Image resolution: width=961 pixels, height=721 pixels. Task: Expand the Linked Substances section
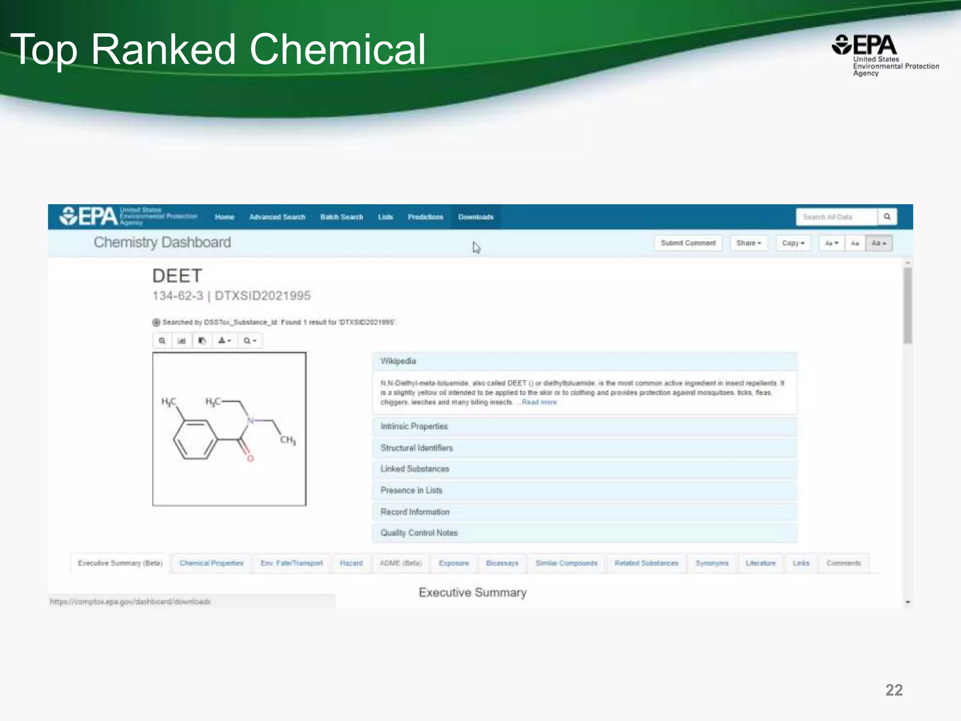pyautogui.click(x=585, y=469)
